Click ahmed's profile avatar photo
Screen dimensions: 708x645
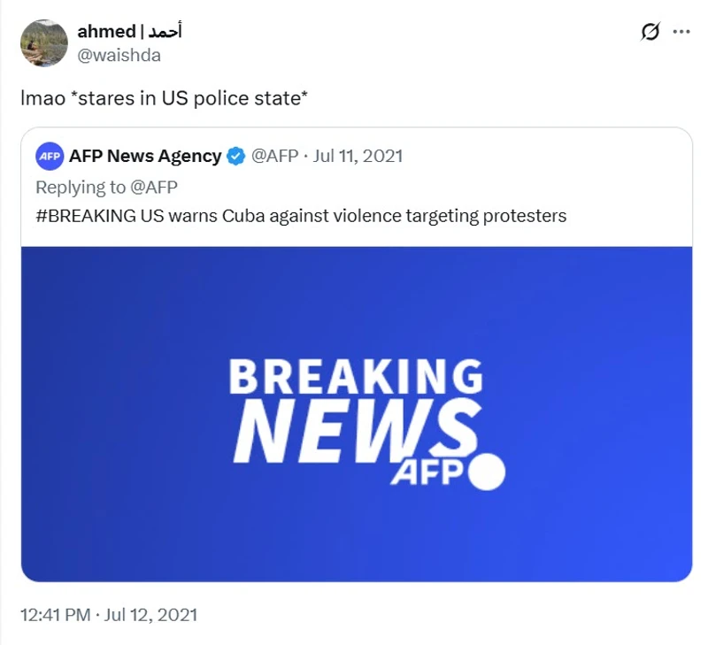pyautogui.click(x=44, y=42)
